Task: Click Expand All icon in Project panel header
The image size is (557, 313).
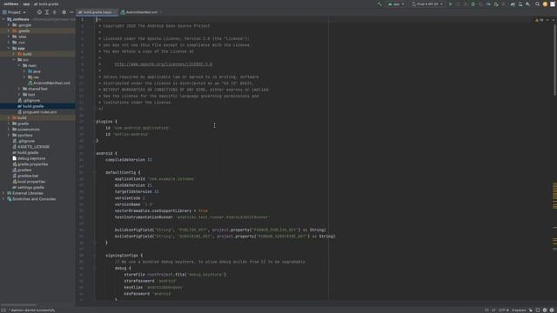Action: coord(47,12)
